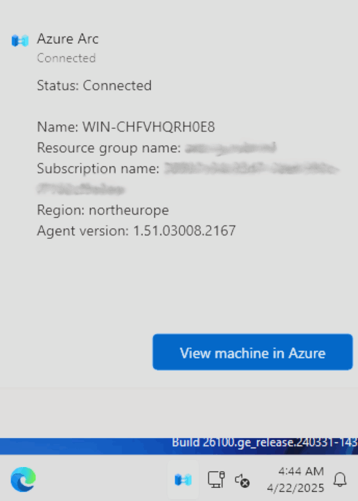358x501 pixels.
Task: Open the network status tray icon
Action: (217, 480)
